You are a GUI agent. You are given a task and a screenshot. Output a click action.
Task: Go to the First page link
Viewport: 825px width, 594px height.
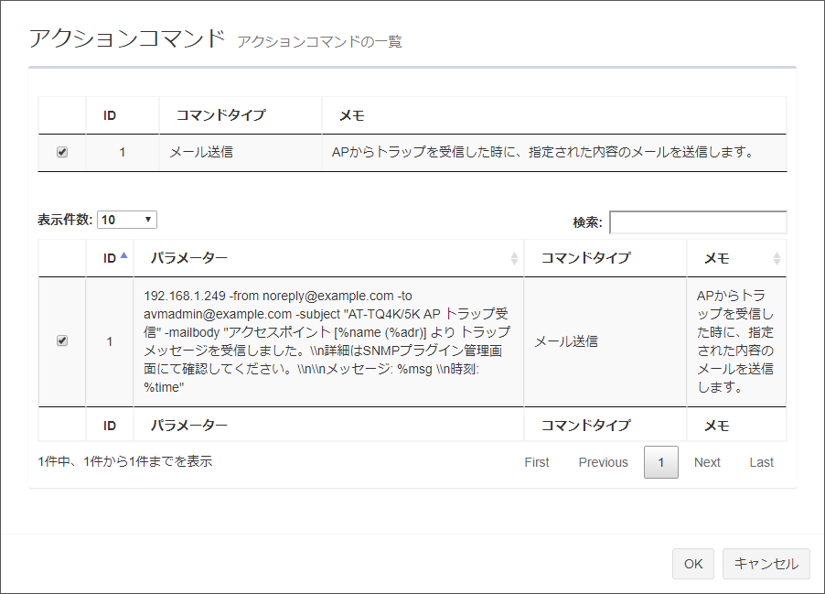[537, 462]
